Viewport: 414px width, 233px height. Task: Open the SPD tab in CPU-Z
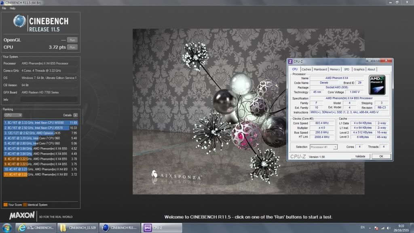tap(347, 69)
